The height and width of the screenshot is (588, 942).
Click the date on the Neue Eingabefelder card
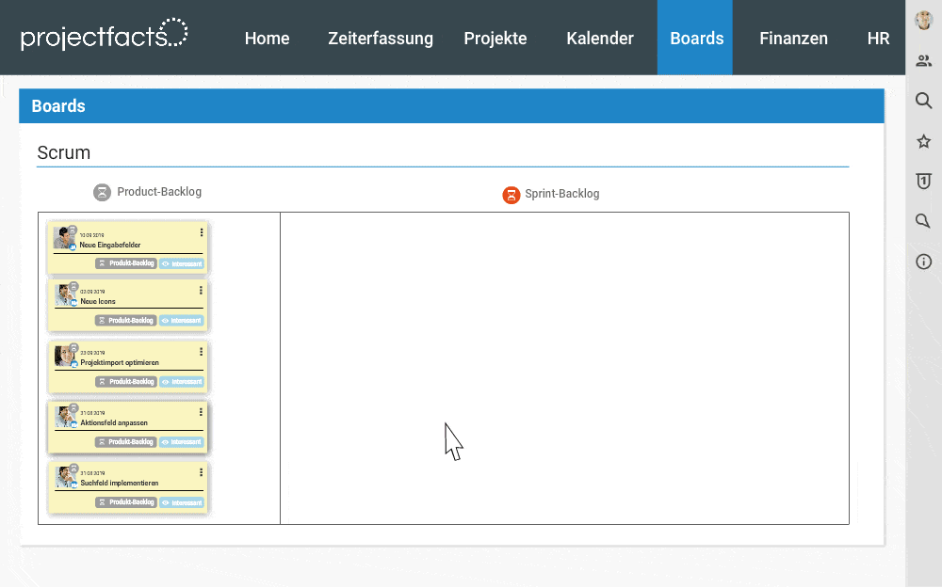click(x=92, y=235)
